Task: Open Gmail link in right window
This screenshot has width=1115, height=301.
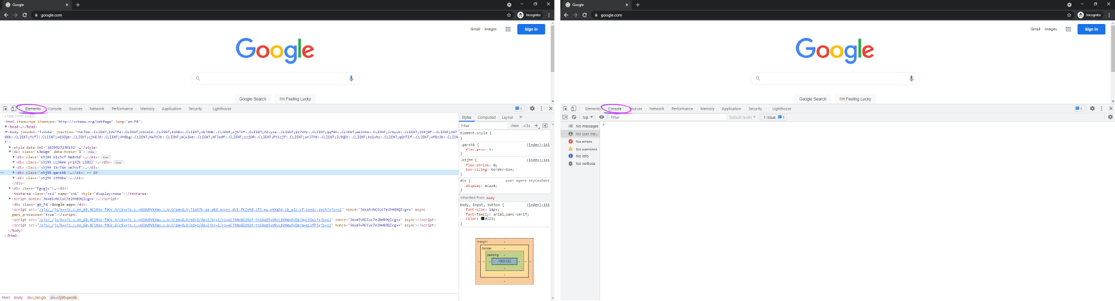Action: click(1035, 29)
